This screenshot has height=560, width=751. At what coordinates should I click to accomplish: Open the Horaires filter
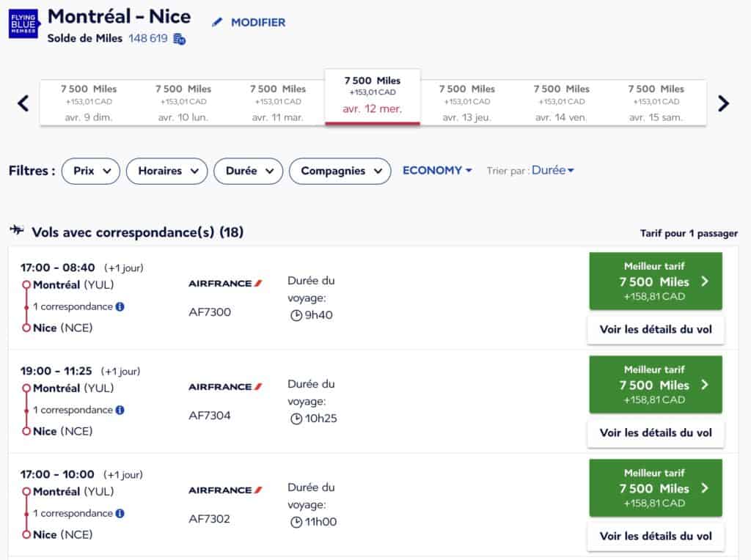[166, 171]
